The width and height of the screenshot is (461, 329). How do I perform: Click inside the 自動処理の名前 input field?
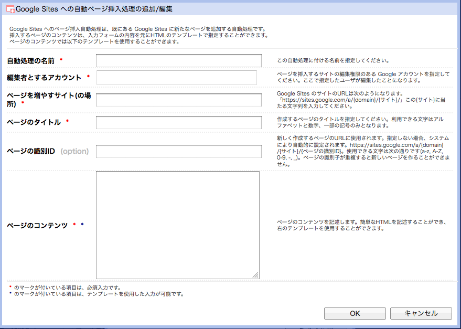click(178, 60)
